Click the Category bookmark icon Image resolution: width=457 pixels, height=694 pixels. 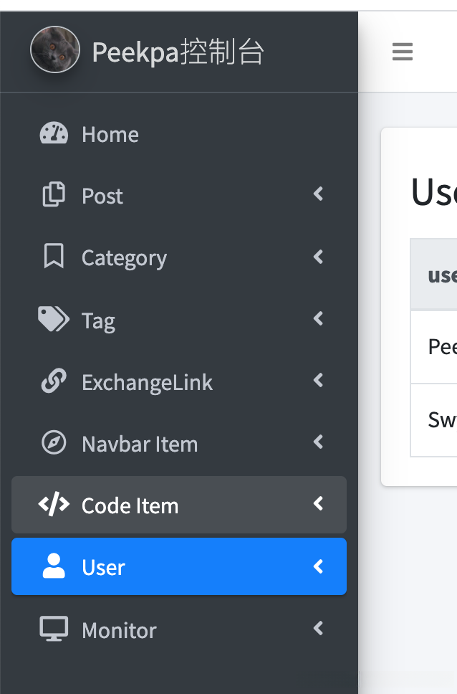(54, 257)
